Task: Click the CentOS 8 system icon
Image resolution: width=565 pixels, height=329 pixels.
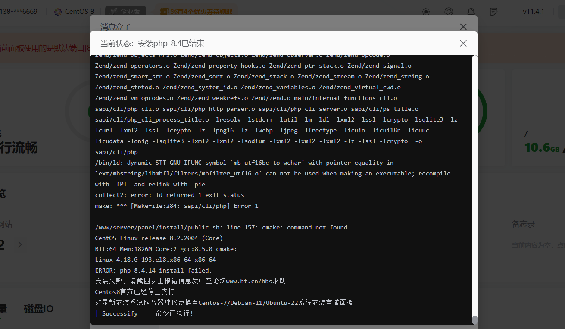Action: 58,12
